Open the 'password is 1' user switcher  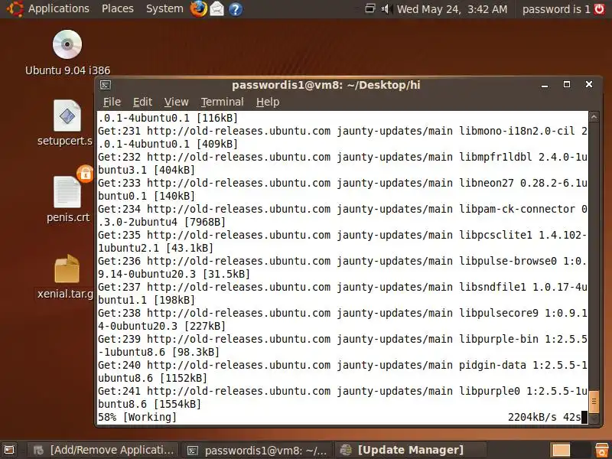(x=556, y=9)
